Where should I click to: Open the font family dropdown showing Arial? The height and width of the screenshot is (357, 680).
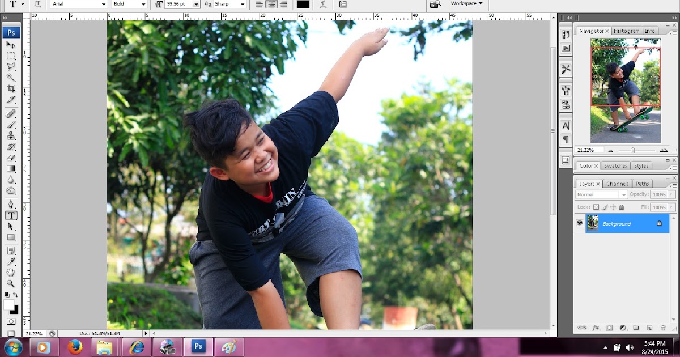point(79,4)
